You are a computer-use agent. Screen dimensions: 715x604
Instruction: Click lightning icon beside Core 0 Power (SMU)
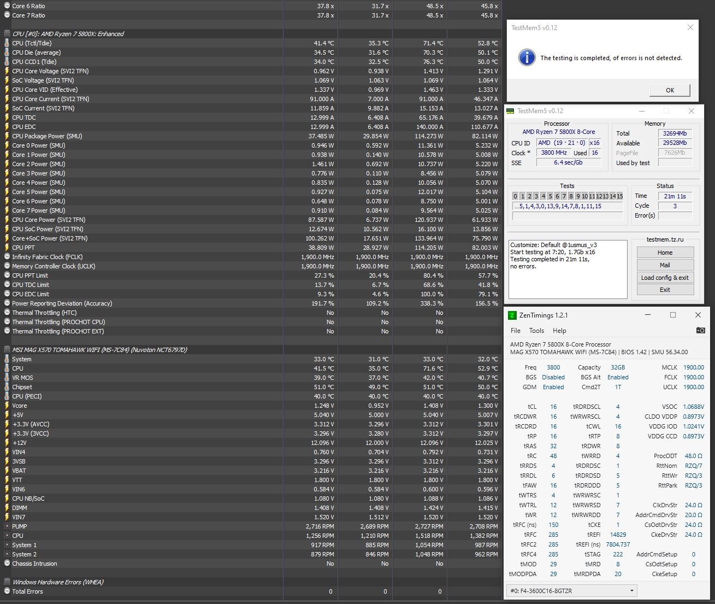click(x=7, y=145)
